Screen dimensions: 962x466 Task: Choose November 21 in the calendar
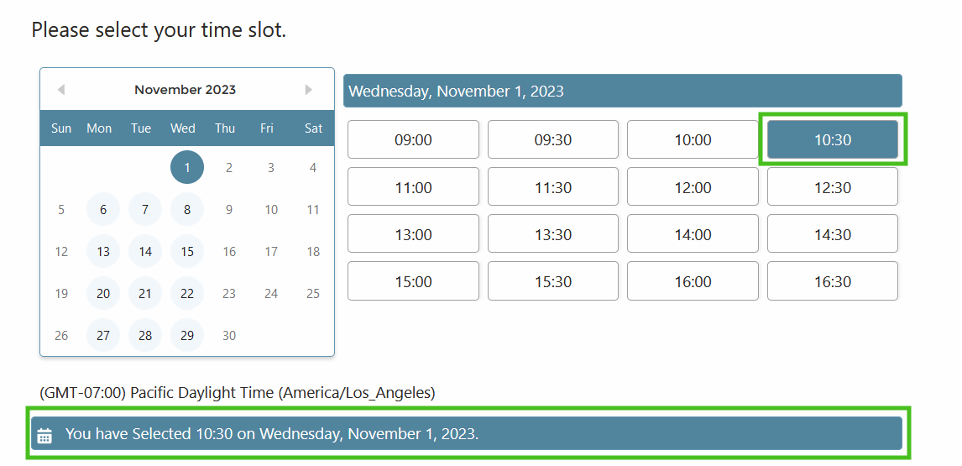145,293
